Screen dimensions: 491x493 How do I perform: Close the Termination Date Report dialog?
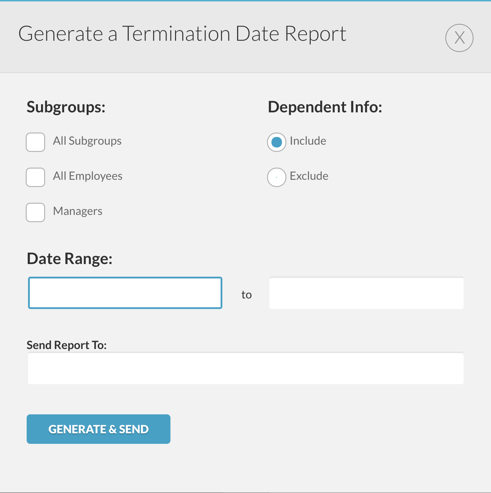459,38
